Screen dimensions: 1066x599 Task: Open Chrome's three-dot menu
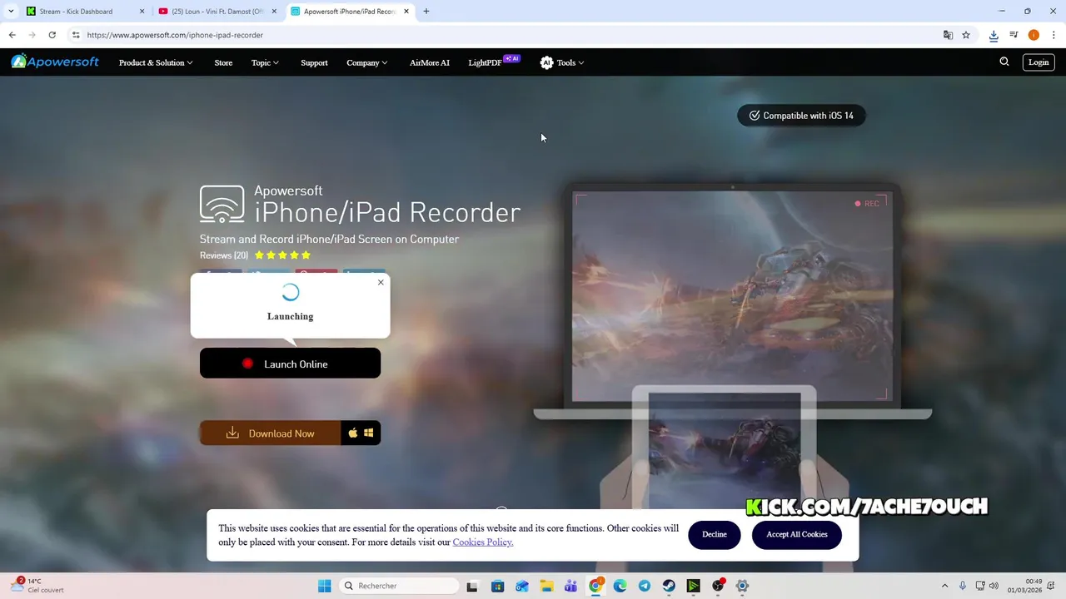[1054, 35]
